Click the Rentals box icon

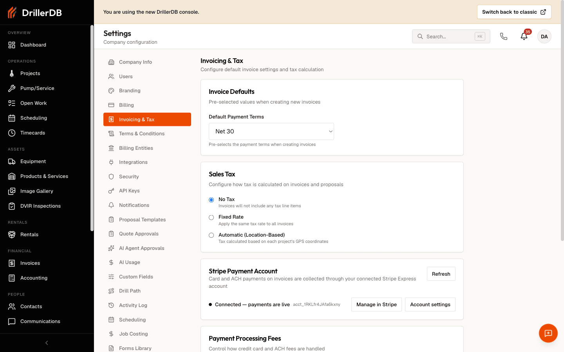coord(12,235)
